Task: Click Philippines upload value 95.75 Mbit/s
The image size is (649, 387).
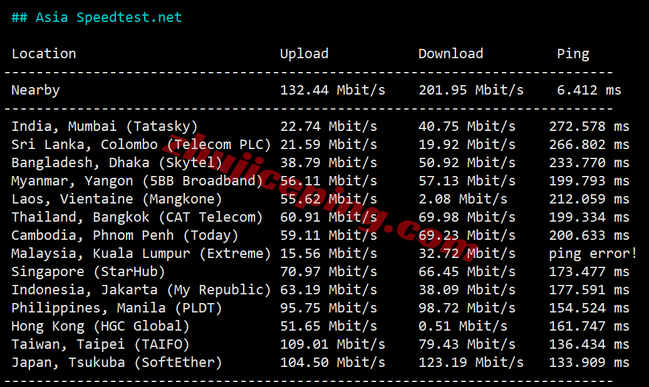Action: pos(329,308)
